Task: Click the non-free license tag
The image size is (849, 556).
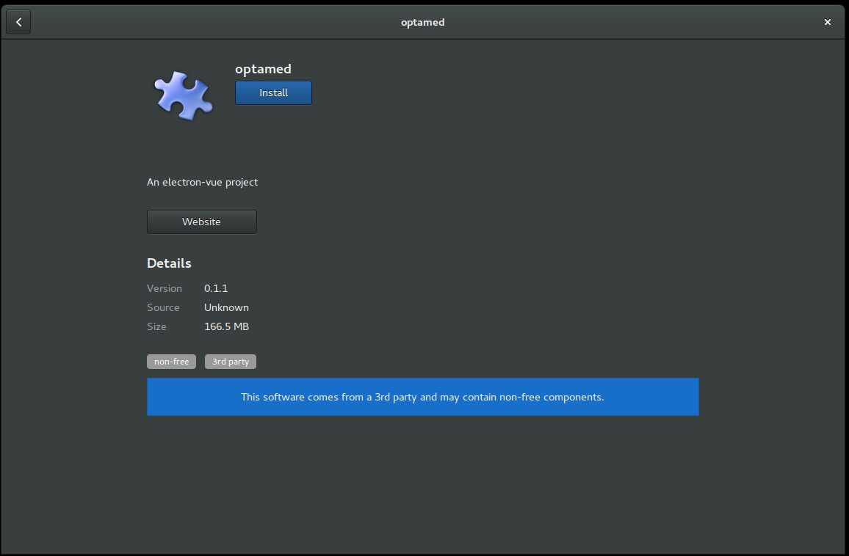Action: [x=171, y=361]
